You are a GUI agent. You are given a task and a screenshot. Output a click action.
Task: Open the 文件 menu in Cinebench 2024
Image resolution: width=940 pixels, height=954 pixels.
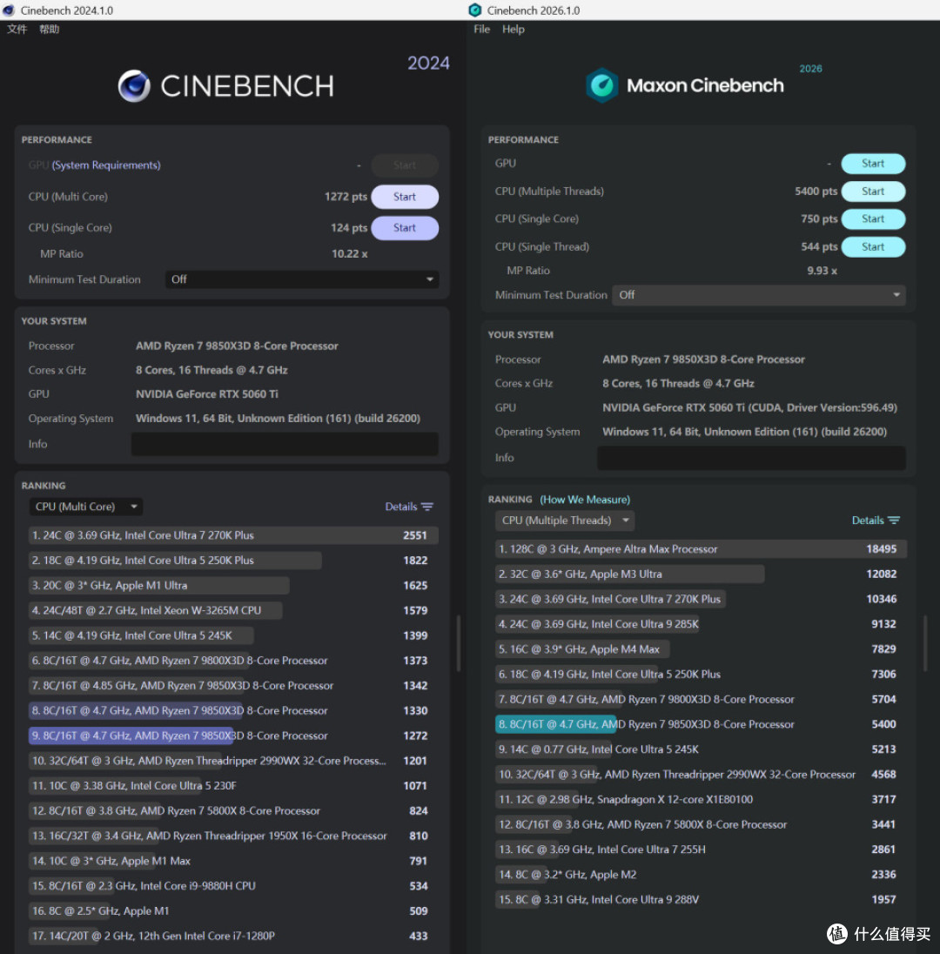17,30
